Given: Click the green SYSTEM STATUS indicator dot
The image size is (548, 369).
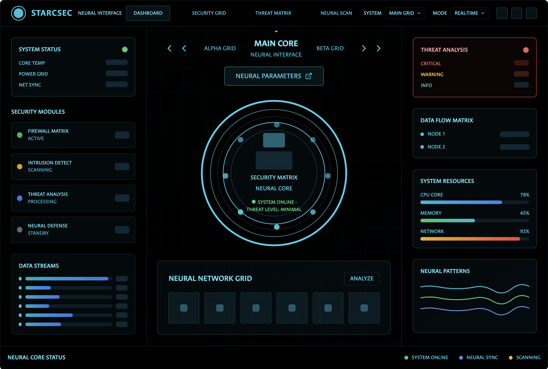Looking at the screenshot, I should pyautogui.click(x=125, y=49).
